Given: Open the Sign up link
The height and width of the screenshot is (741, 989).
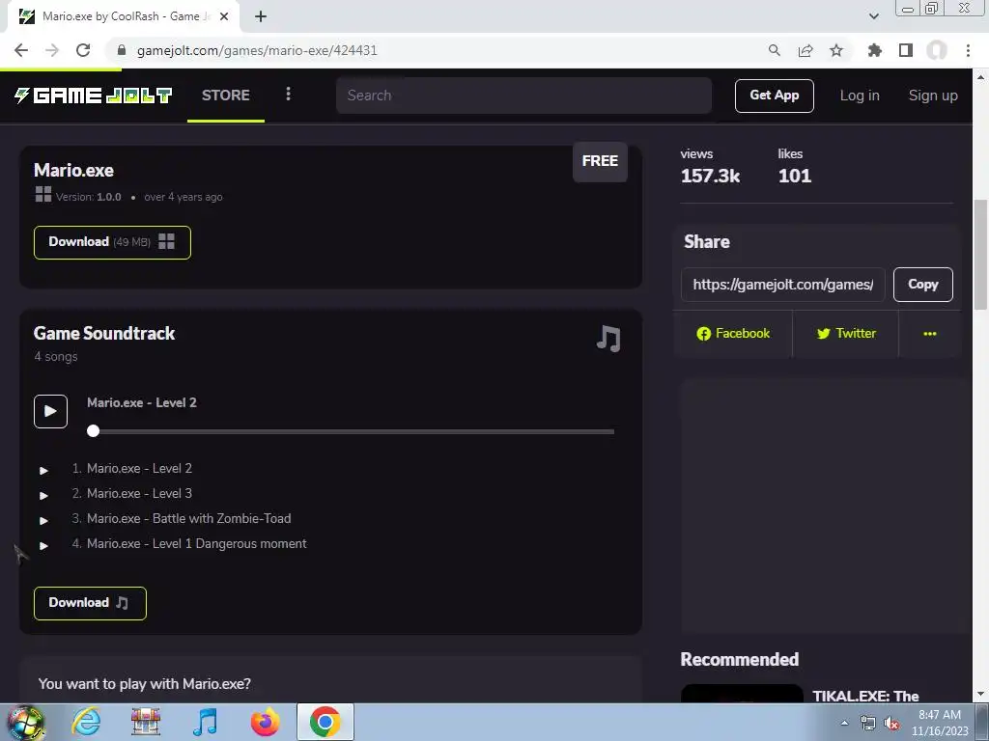Looking at the screenshot, I should click(933, 96).
